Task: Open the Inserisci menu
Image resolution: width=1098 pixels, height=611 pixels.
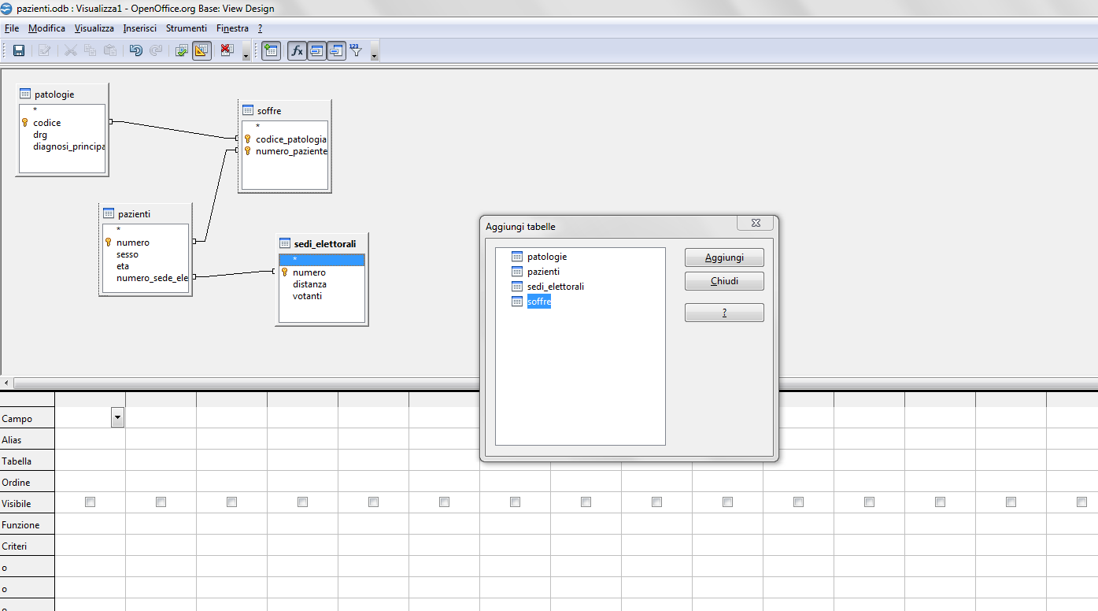Action: (140, 28)
